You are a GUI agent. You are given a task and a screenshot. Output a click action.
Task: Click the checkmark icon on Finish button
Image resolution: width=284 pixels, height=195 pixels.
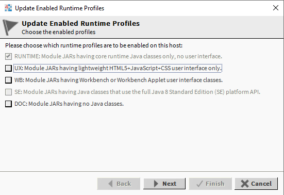click(x=200, y=184)
